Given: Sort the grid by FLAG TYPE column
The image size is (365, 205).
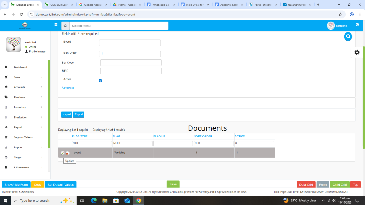Looking at the screenshot, I should point(80,136).
